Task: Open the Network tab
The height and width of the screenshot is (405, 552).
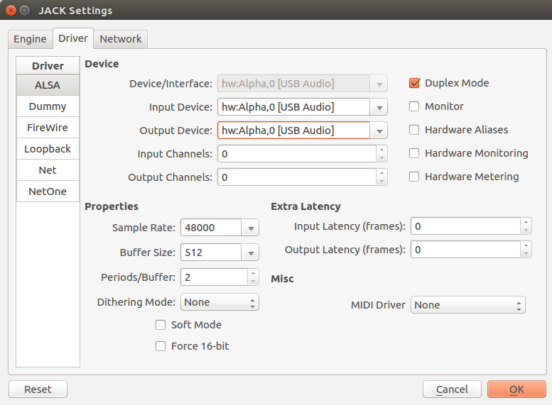Action: pos(121,39)
